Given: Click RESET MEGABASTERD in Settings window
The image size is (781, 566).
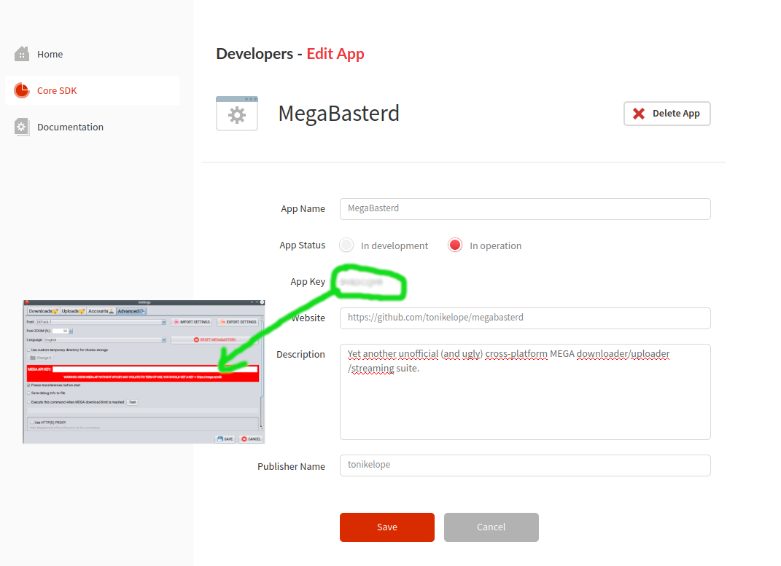Looking at the screenshot, I should [x=214, y=339].
